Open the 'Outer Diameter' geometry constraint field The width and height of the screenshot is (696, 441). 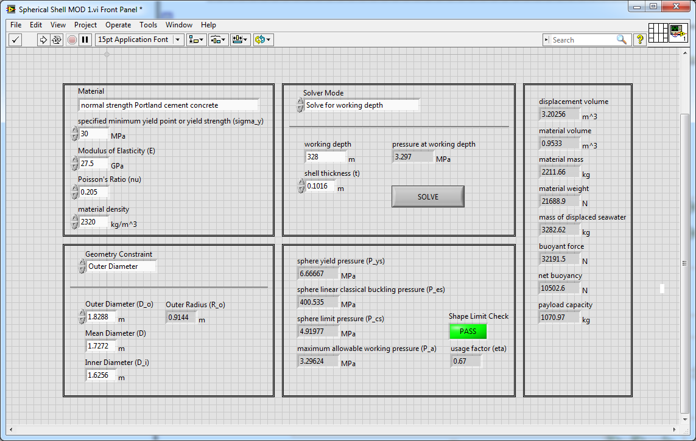121,266
